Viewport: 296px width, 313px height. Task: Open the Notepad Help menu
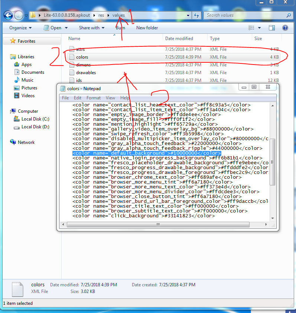(125, 98)
